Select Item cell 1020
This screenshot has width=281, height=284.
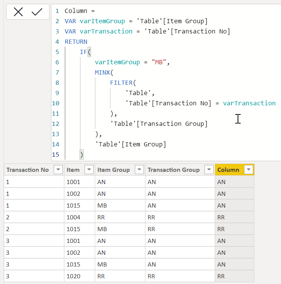point(80,276)
